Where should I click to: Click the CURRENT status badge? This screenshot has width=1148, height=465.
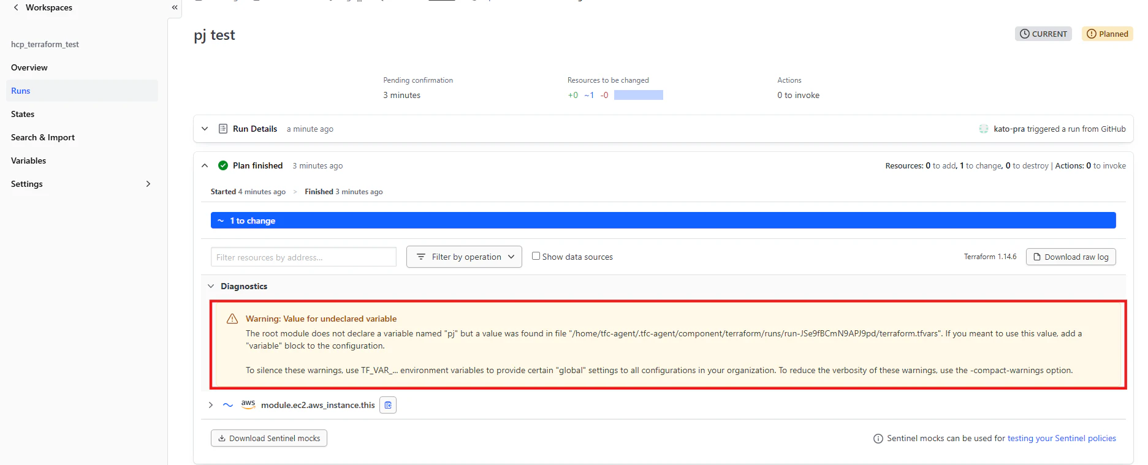tap(1043, 34)
